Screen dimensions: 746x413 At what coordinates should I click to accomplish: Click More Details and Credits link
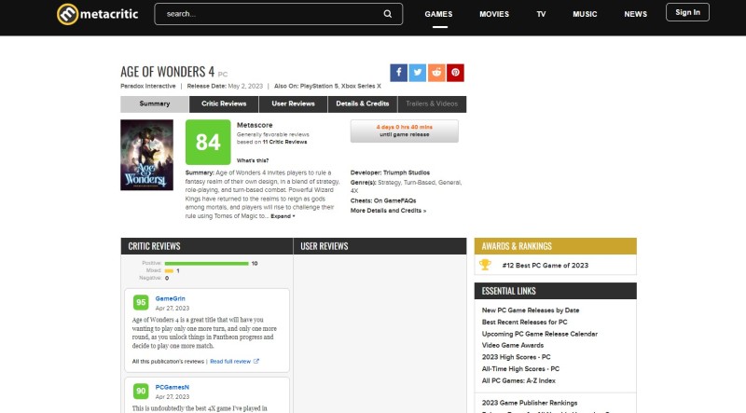[388, 211]
